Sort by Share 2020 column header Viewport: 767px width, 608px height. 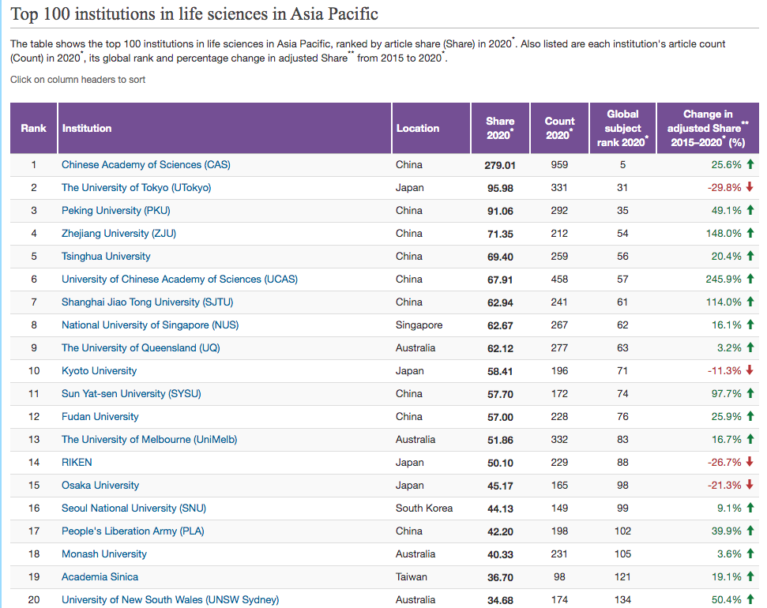500,128
